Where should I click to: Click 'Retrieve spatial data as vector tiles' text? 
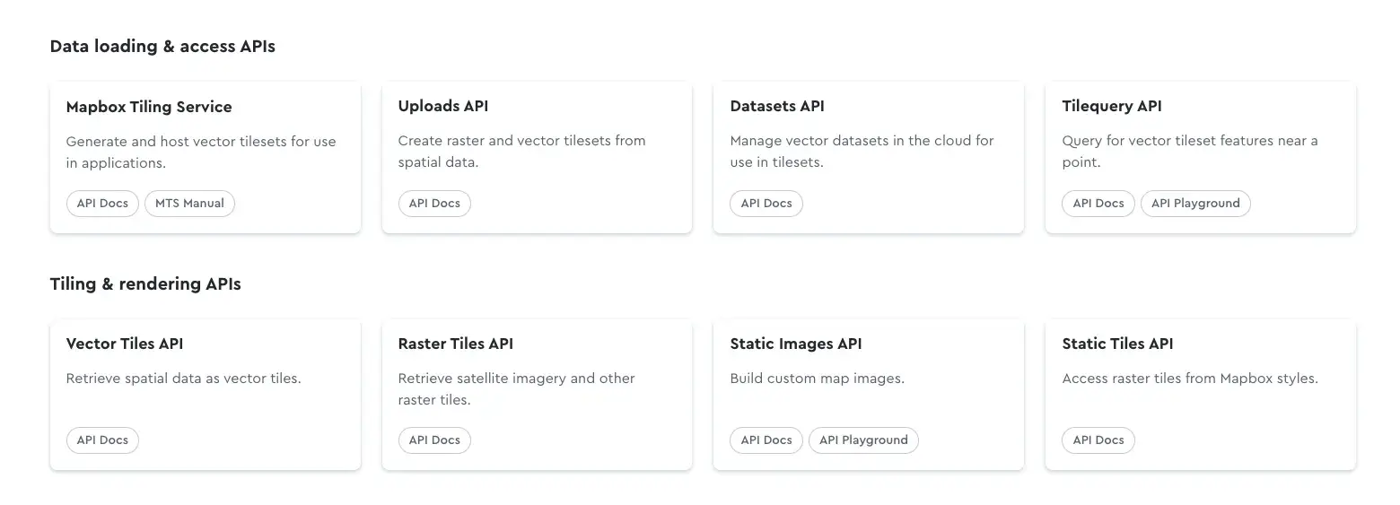click(x=184, y=379)
